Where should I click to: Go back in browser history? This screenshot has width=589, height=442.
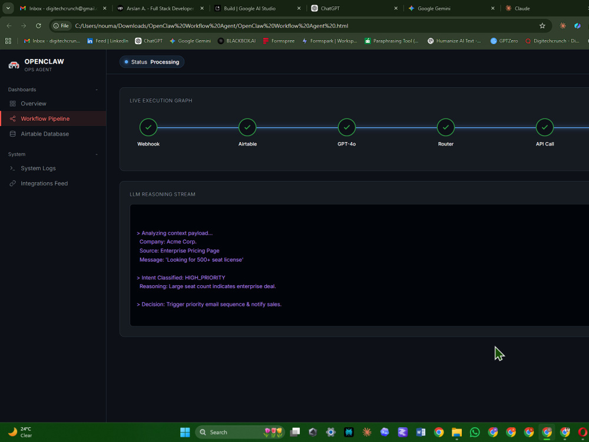(9, 26)
